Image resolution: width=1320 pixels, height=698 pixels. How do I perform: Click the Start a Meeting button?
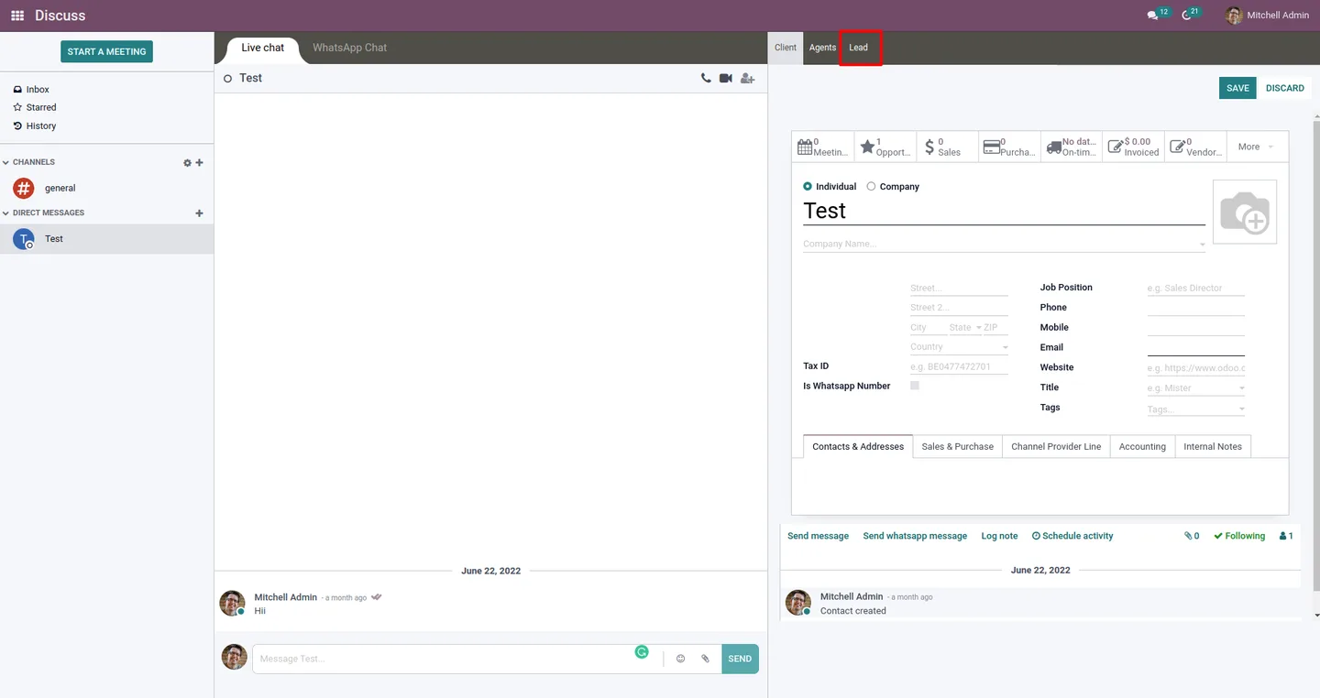click(106, 51)
